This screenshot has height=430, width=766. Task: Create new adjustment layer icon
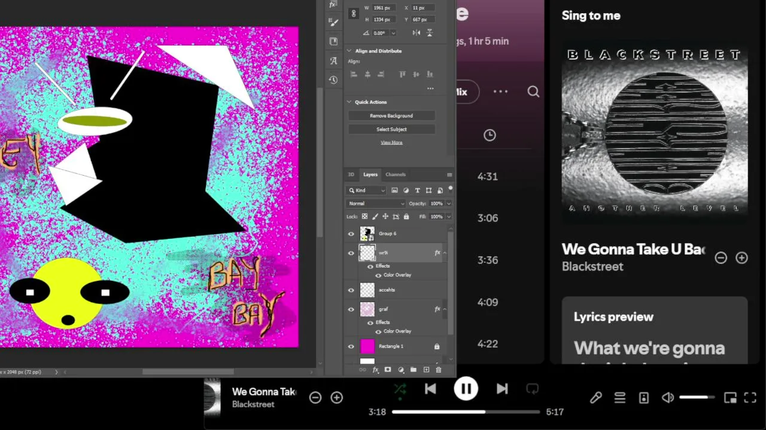click(x=400, y=370)
